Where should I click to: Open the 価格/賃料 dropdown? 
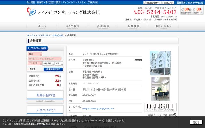48,63
